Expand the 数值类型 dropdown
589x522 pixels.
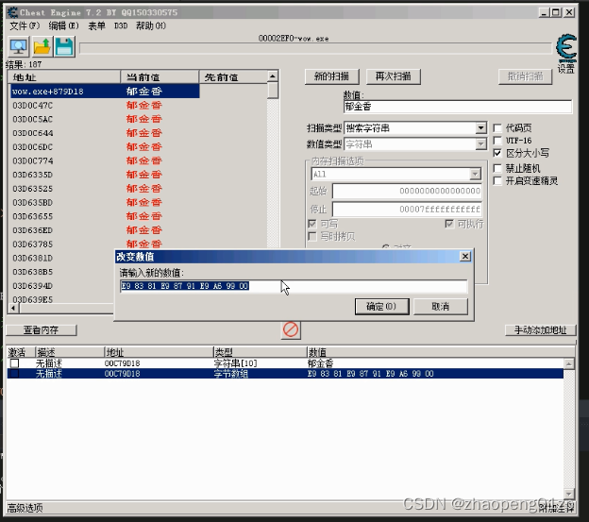pyautogui.click(x=480, y=144)
